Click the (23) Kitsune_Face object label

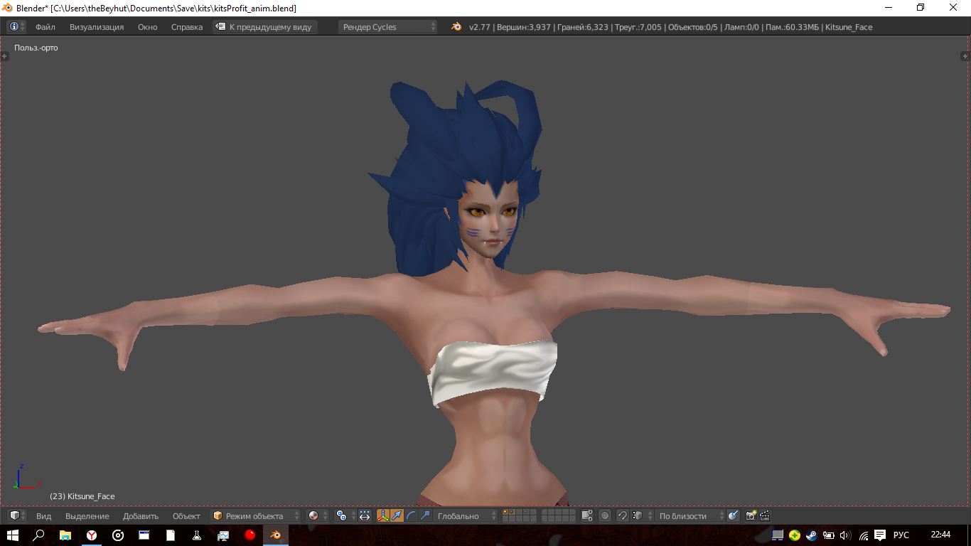tap(82, 496)
